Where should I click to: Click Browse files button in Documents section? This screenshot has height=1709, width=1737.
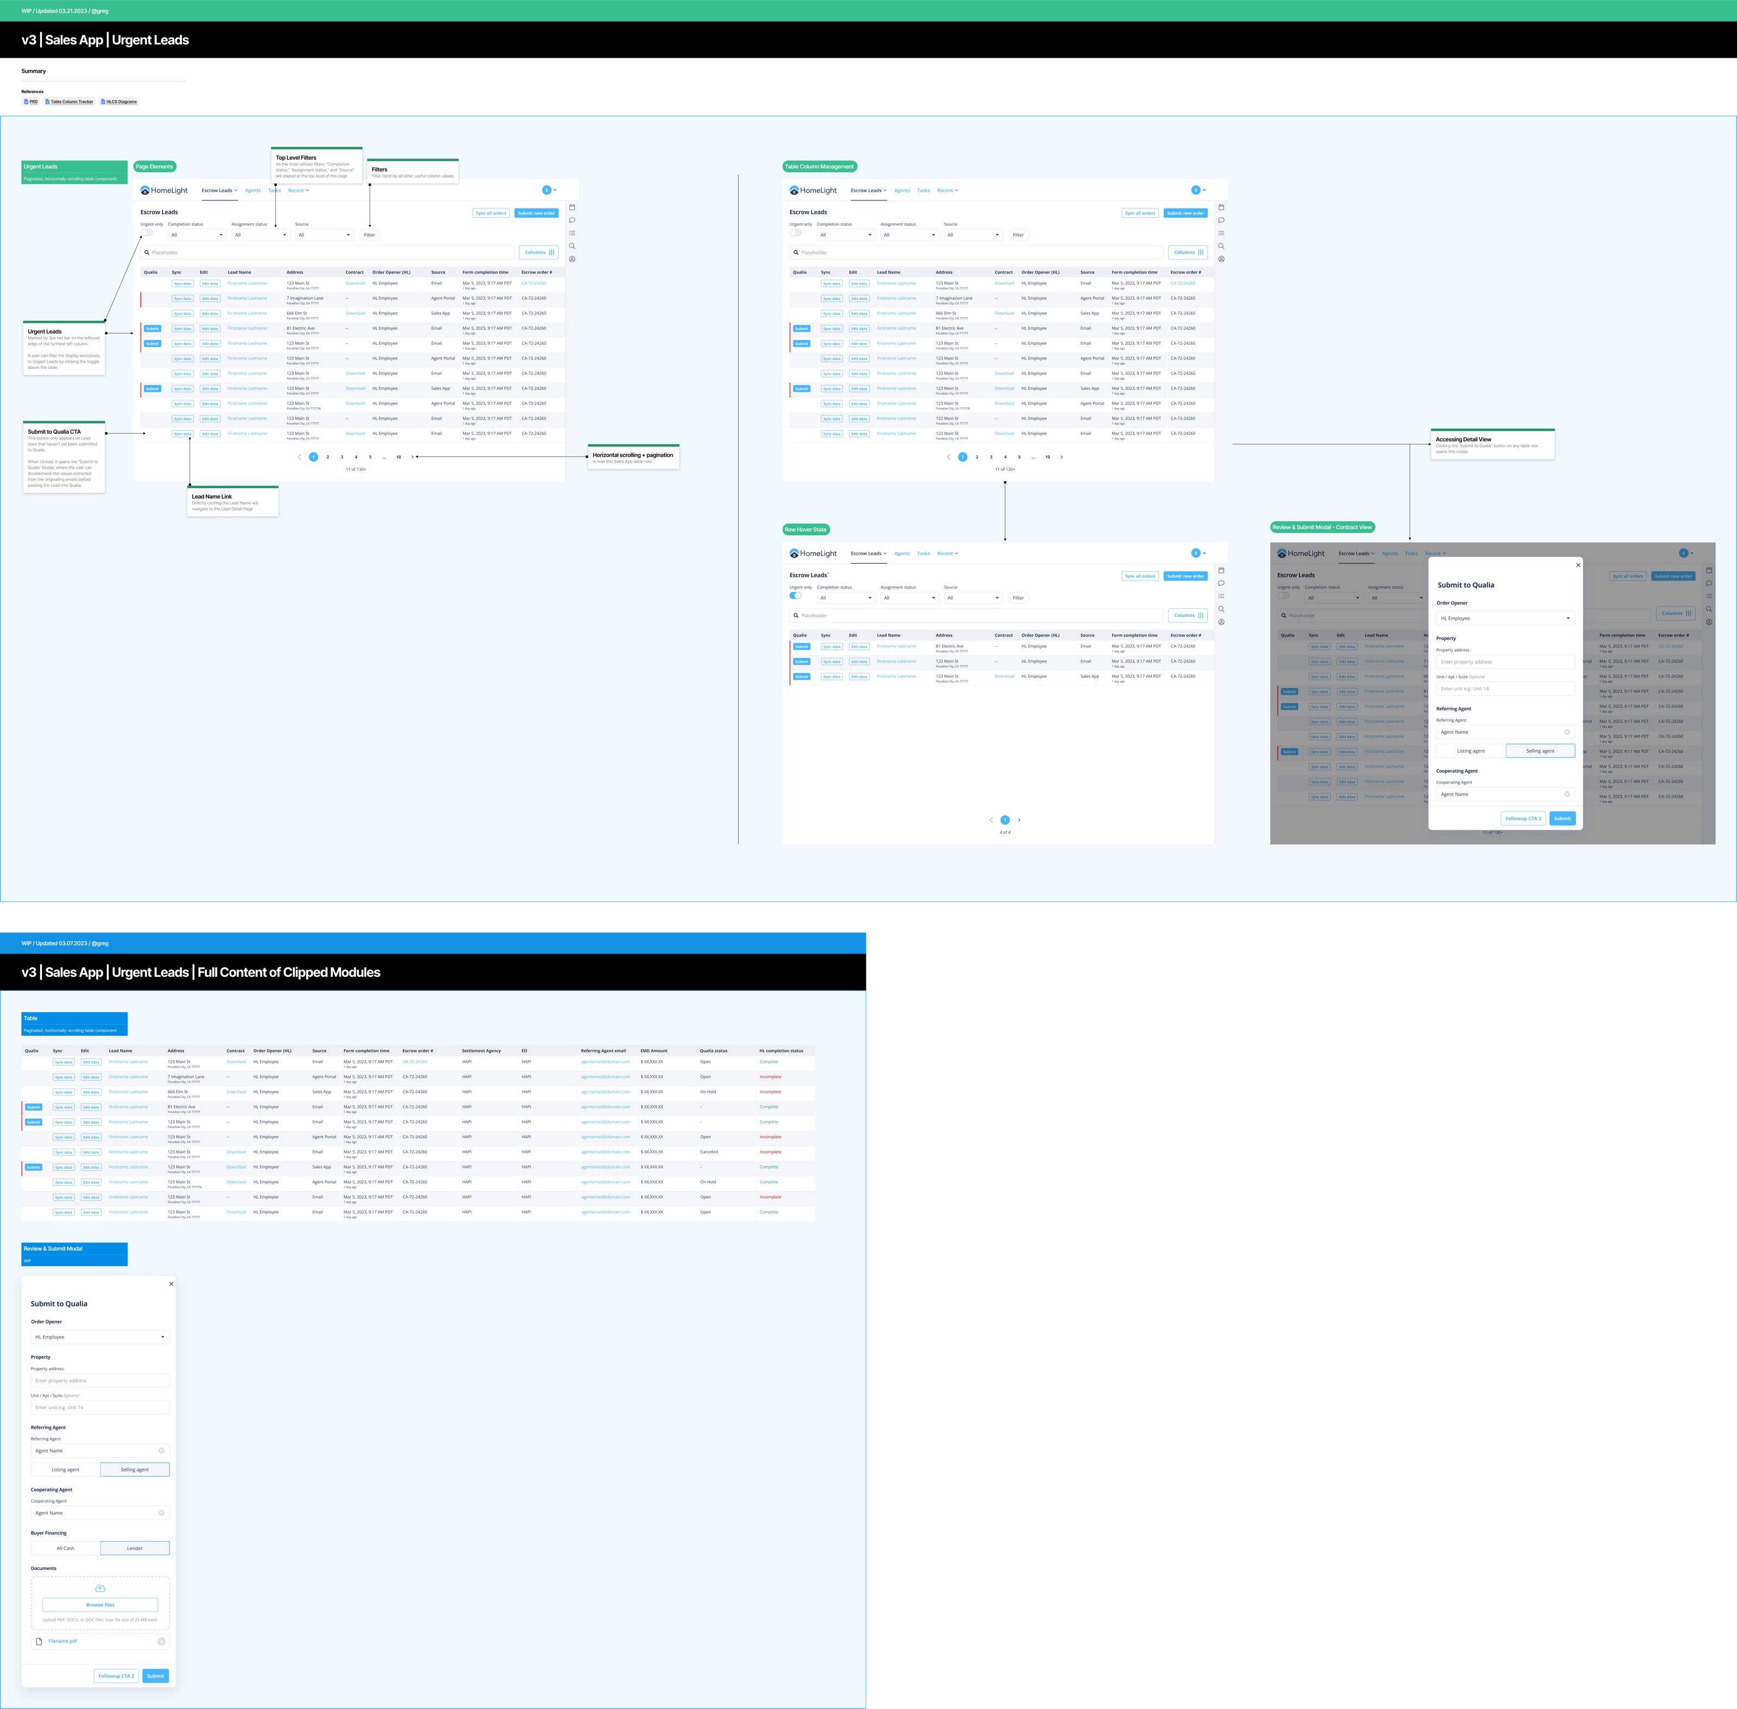(x=99, y=1605)
